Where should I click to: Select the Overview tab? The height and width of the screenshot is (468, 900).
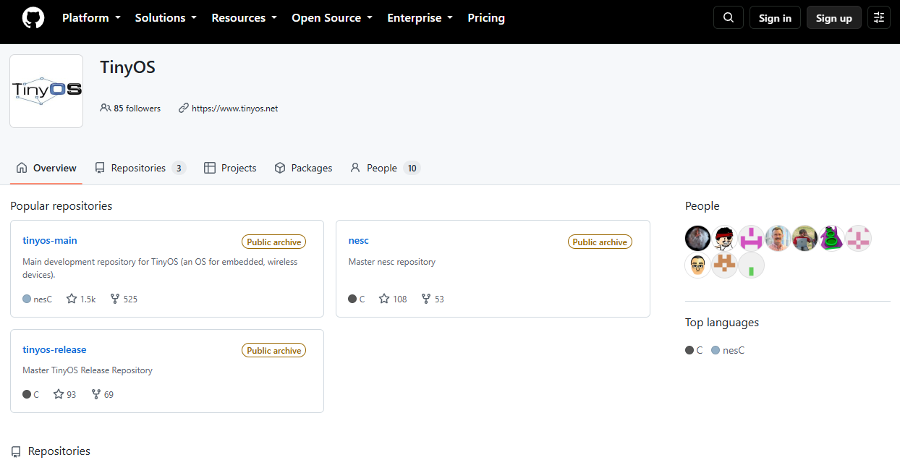46,168
